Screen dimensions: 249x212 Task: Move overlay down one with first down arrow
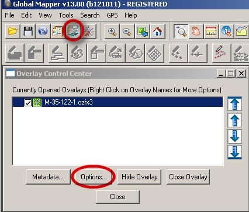(235, 136)
